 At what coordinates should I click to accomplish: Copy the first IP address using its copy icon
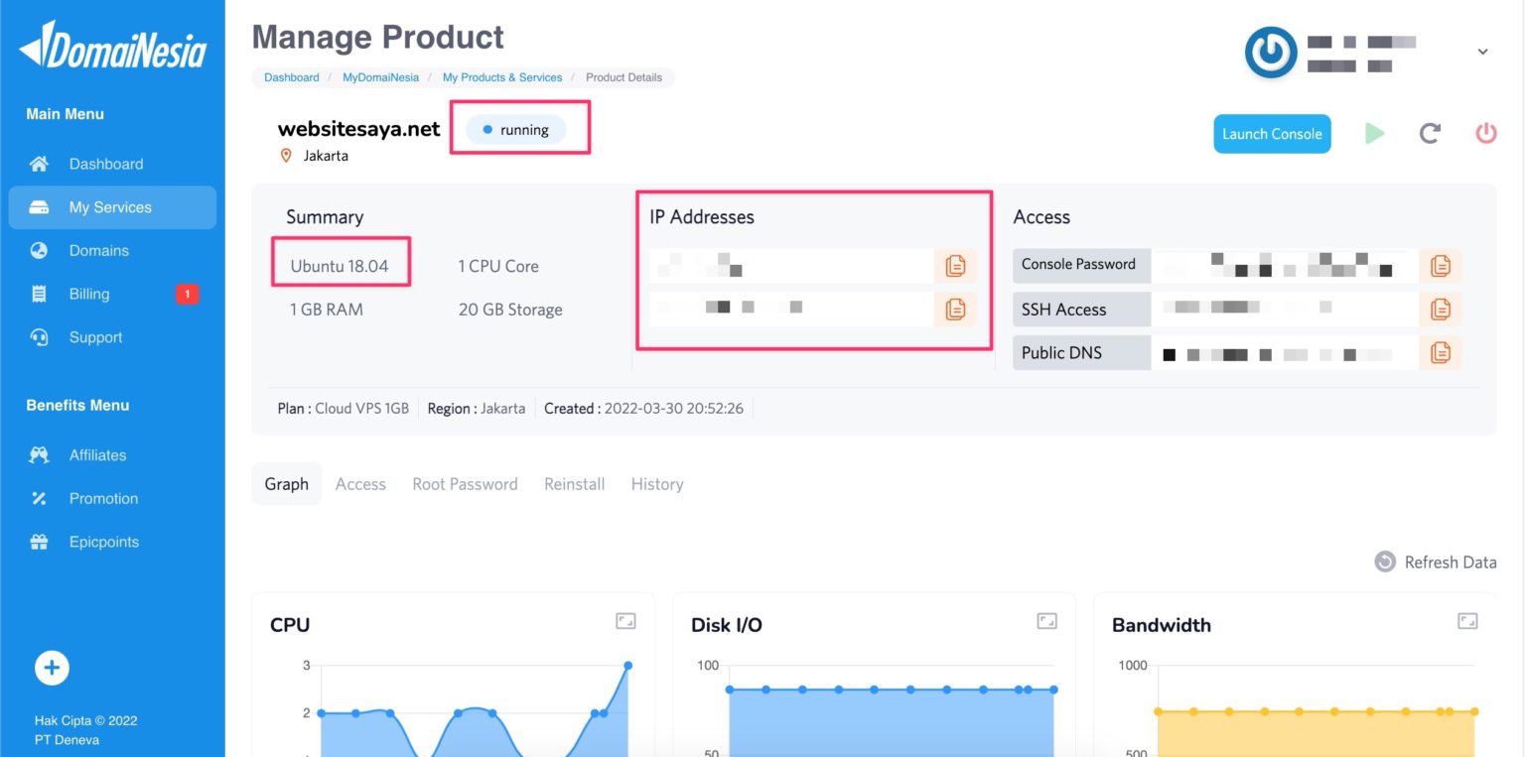coord(955,265)
